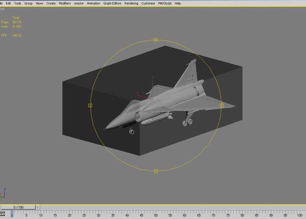Click the bottom arc rotate handle
Viewport: 306px width, 219px height.
[x=156, y=171]
